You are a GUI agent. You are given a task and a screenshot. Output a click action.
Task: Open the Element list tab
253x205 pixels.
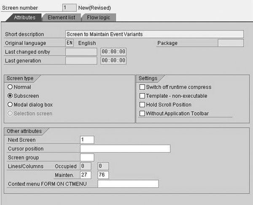[x=61, y=18]
